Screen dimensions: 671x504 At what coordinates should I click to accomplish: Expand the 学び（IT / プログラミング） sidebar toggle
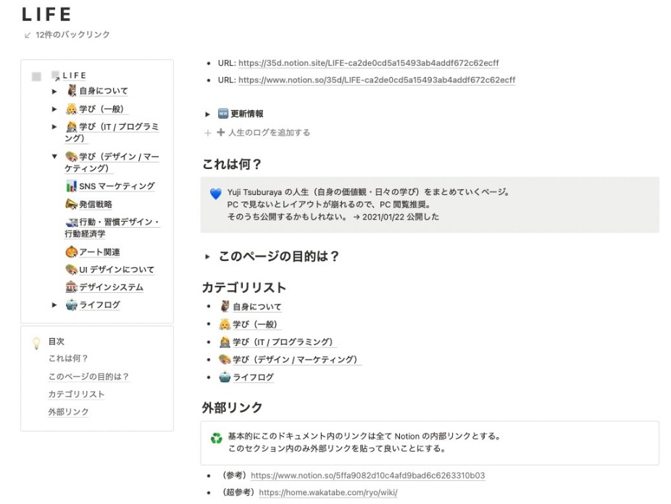54,127
